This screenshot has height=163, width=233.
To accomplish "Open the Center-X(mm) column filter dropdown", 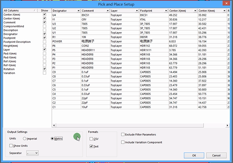I will pyautogui.click(x=195, y=11).
